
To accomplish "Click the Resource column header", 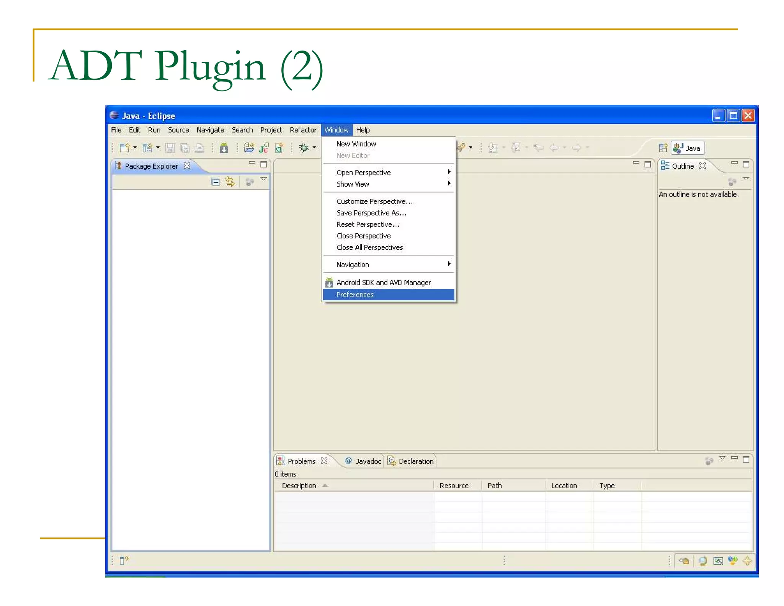I will tap(458, 486).
